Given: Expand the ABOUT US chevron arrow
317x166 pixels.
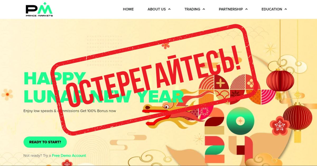Looking at the screenshot, I should 169,9.
